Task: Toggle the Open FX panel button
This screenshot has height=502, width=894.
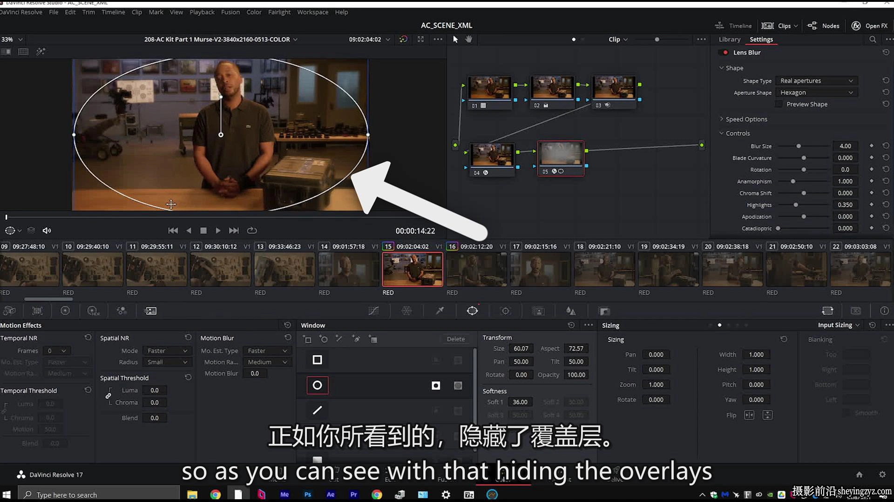Action: 869,26
